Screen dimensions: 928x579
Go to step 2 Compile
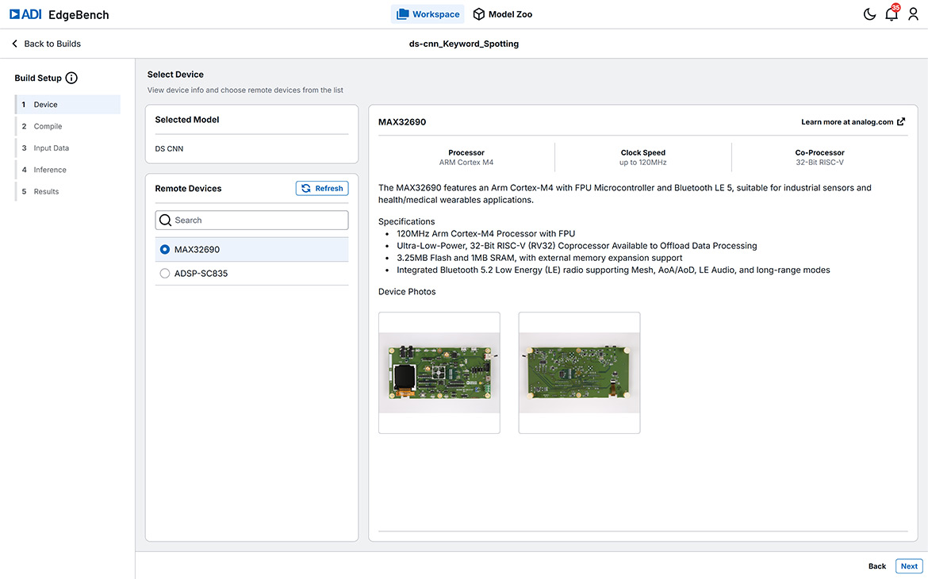pyautogui.click(x=68, y=126)
